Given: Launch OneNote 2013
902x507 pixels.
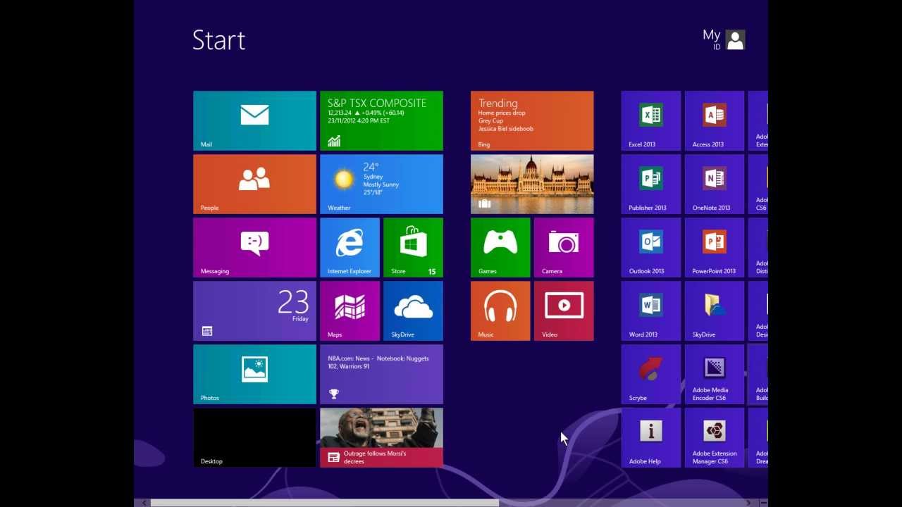Looking at the screenshot, I should click(715, 184).
